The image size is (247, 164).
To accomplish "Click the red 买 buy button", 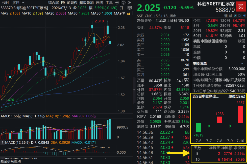I will click(x=241, y=7).
